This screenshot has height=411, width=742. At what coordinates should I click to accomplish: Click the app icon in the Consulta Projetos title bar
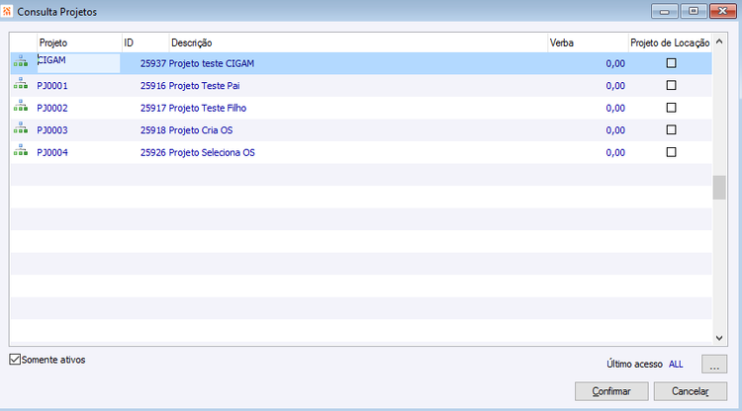click(7, 11)
